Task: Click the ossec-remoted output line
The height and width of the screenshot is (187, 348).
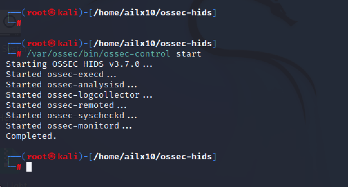Action: point(66,105)
